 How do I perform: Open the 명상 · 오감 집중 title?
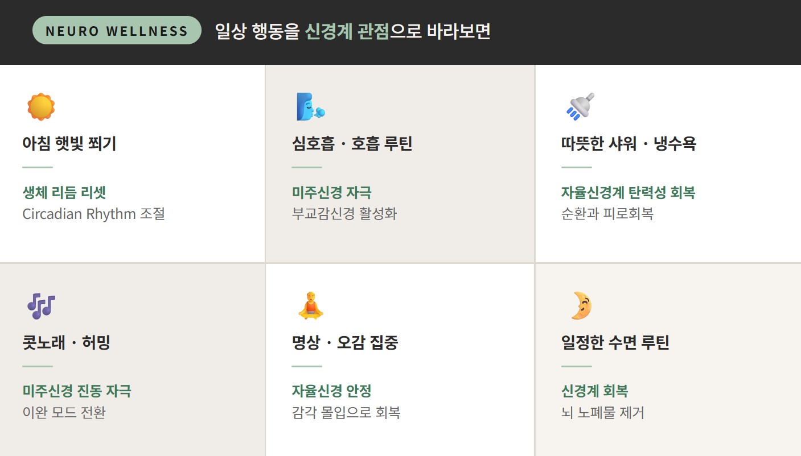point(345,342)
